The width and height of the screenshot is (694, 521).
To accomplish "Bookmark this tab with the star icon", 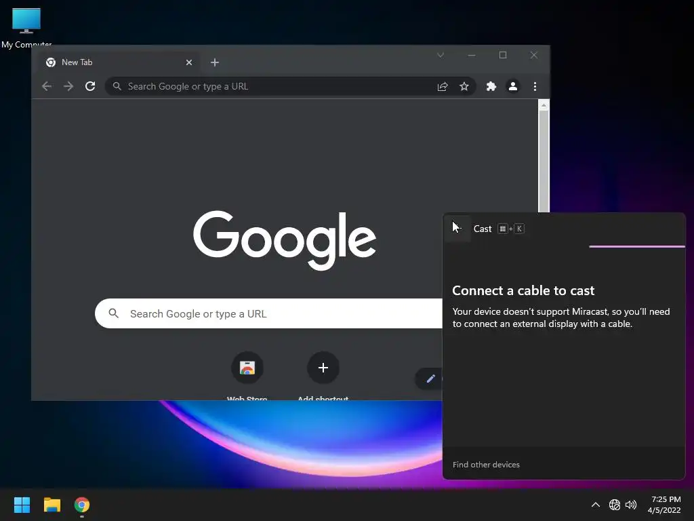I will tap(464, 86).
